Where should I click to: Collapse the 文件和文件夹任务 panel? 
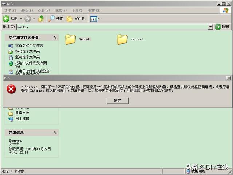(55, 38)
